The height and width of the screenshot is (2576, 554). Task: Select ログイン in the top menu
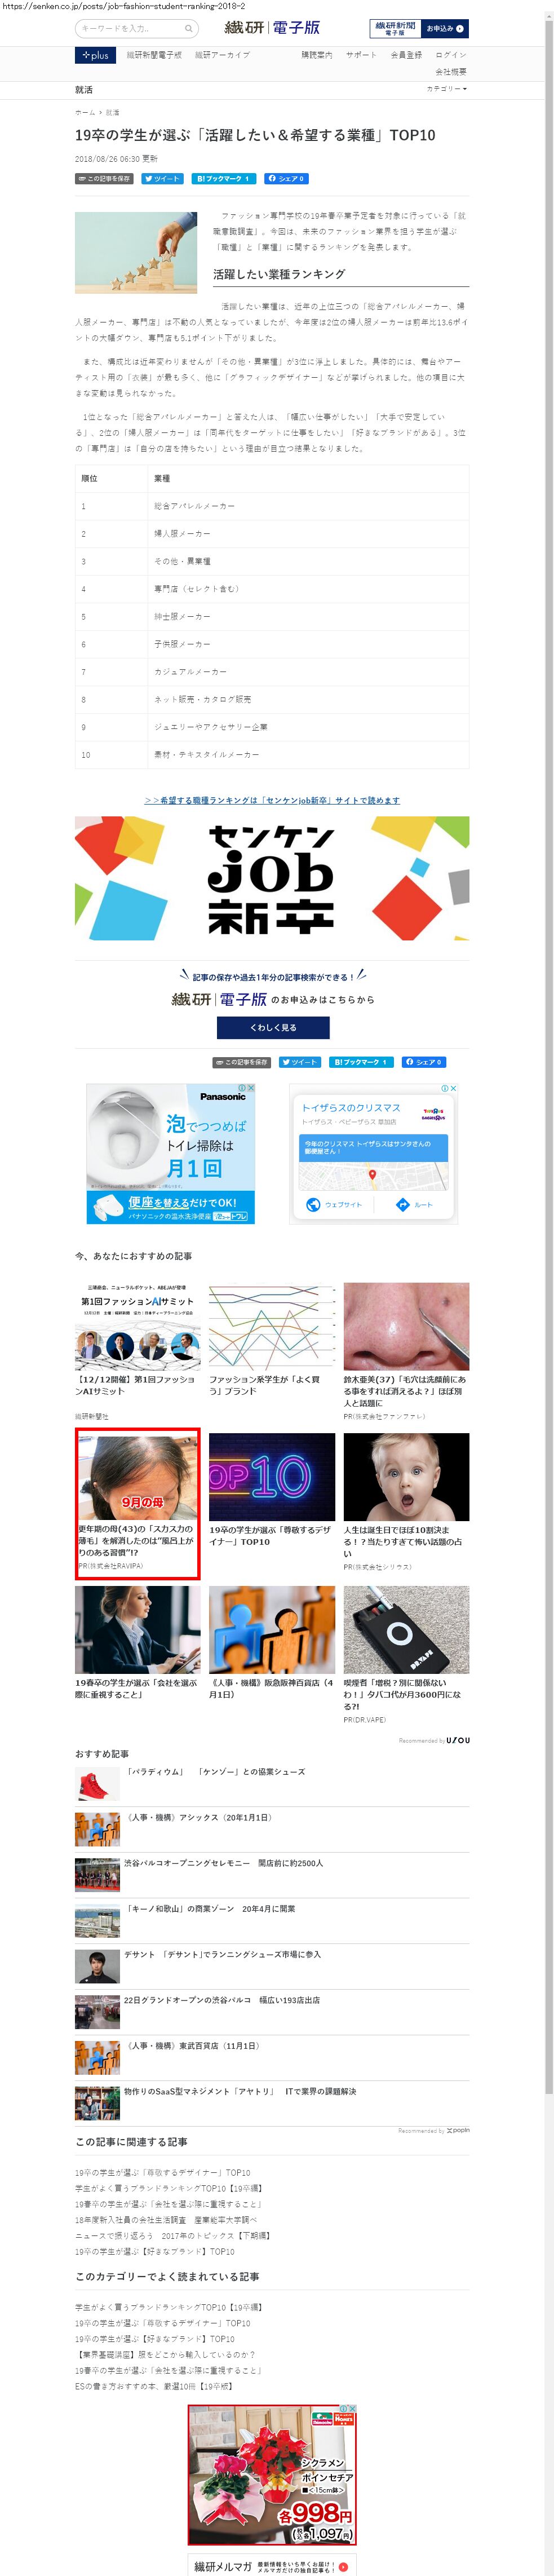[451, 55]
